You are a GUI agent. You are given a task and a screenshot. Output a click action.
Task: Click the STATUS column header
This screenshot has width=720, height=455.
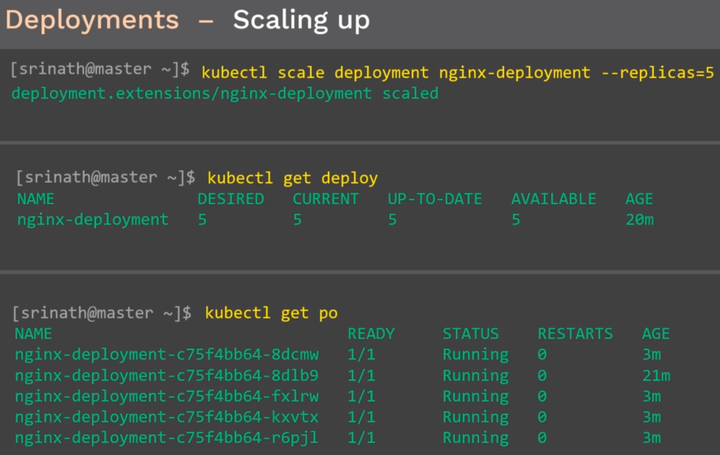point(471,334)
